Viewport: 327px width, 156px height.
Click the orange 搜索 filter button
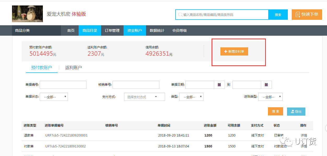tap(275, 111)
